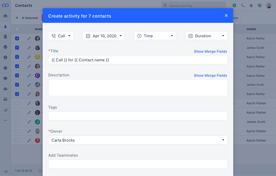Image resolution: width=276 pixels, height=176 pixels.
Task: Click the green plus quick-add icon
Action: tap(234, 5)
